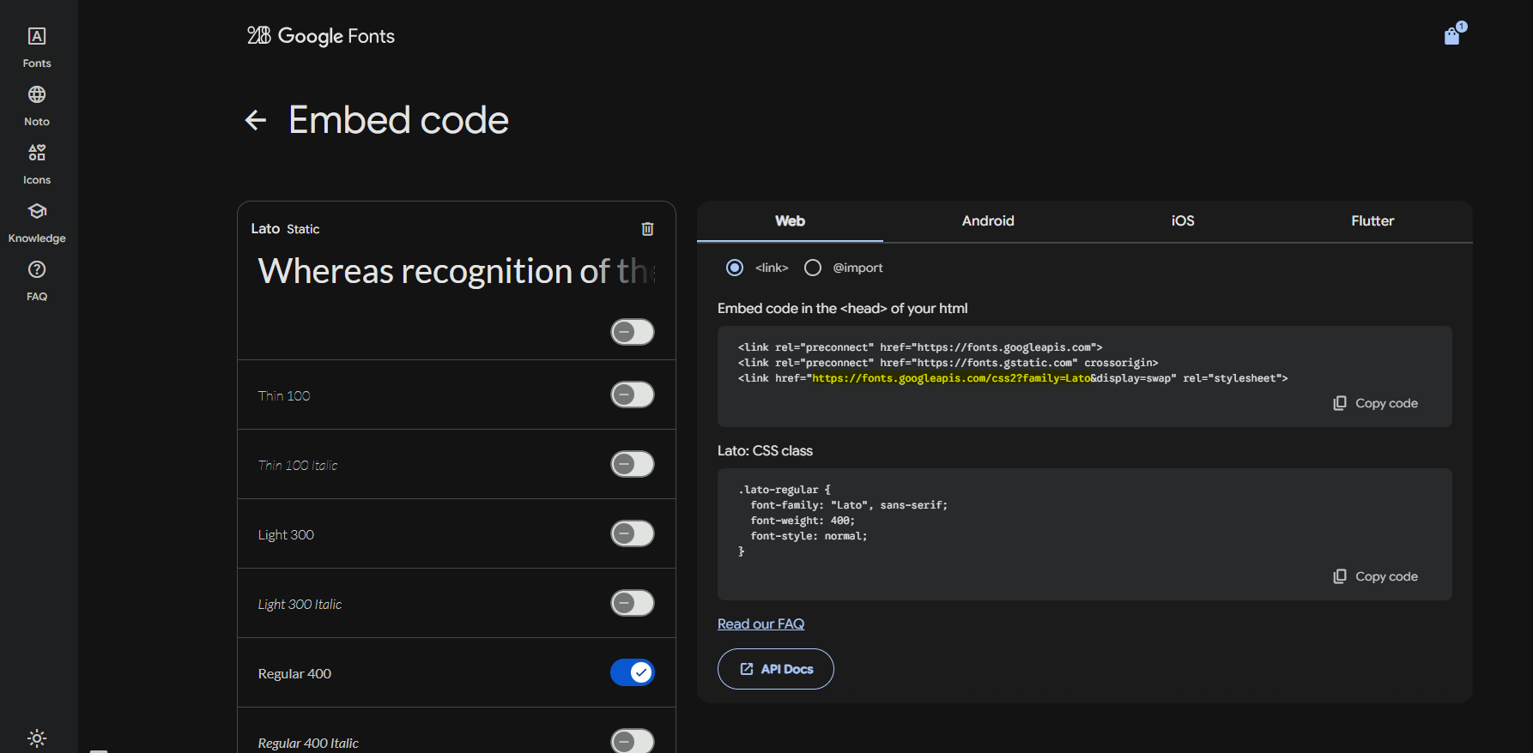Switch to the Flutter tab
1533x753 pixels.
(1372, 221)
